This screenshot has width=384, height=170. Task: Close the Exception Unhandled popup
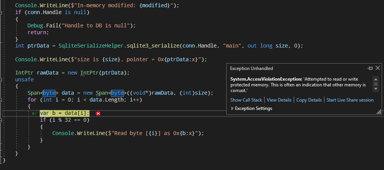tap(378, 68)
